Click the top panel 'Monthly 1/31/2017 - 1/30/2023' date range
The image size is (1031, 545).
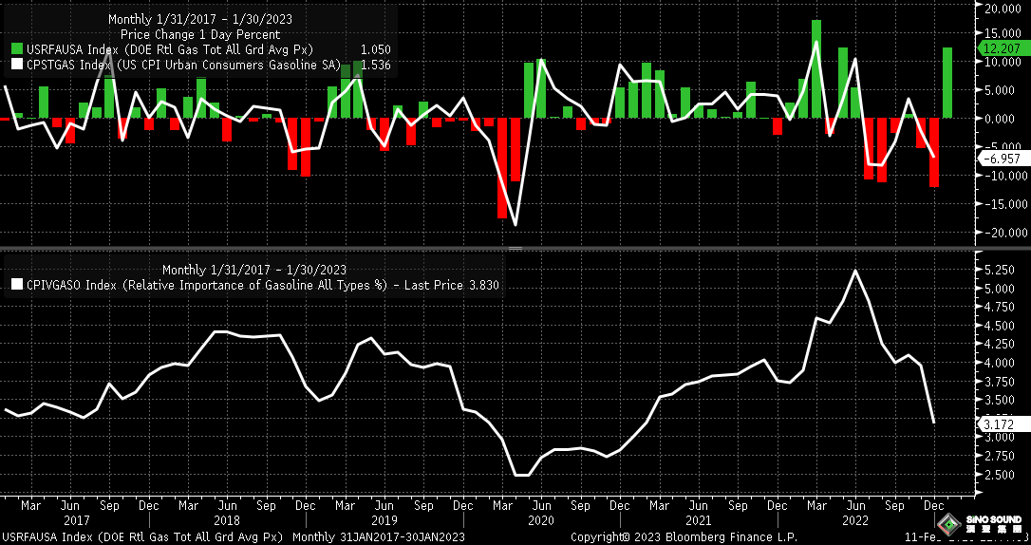(200, 19)
